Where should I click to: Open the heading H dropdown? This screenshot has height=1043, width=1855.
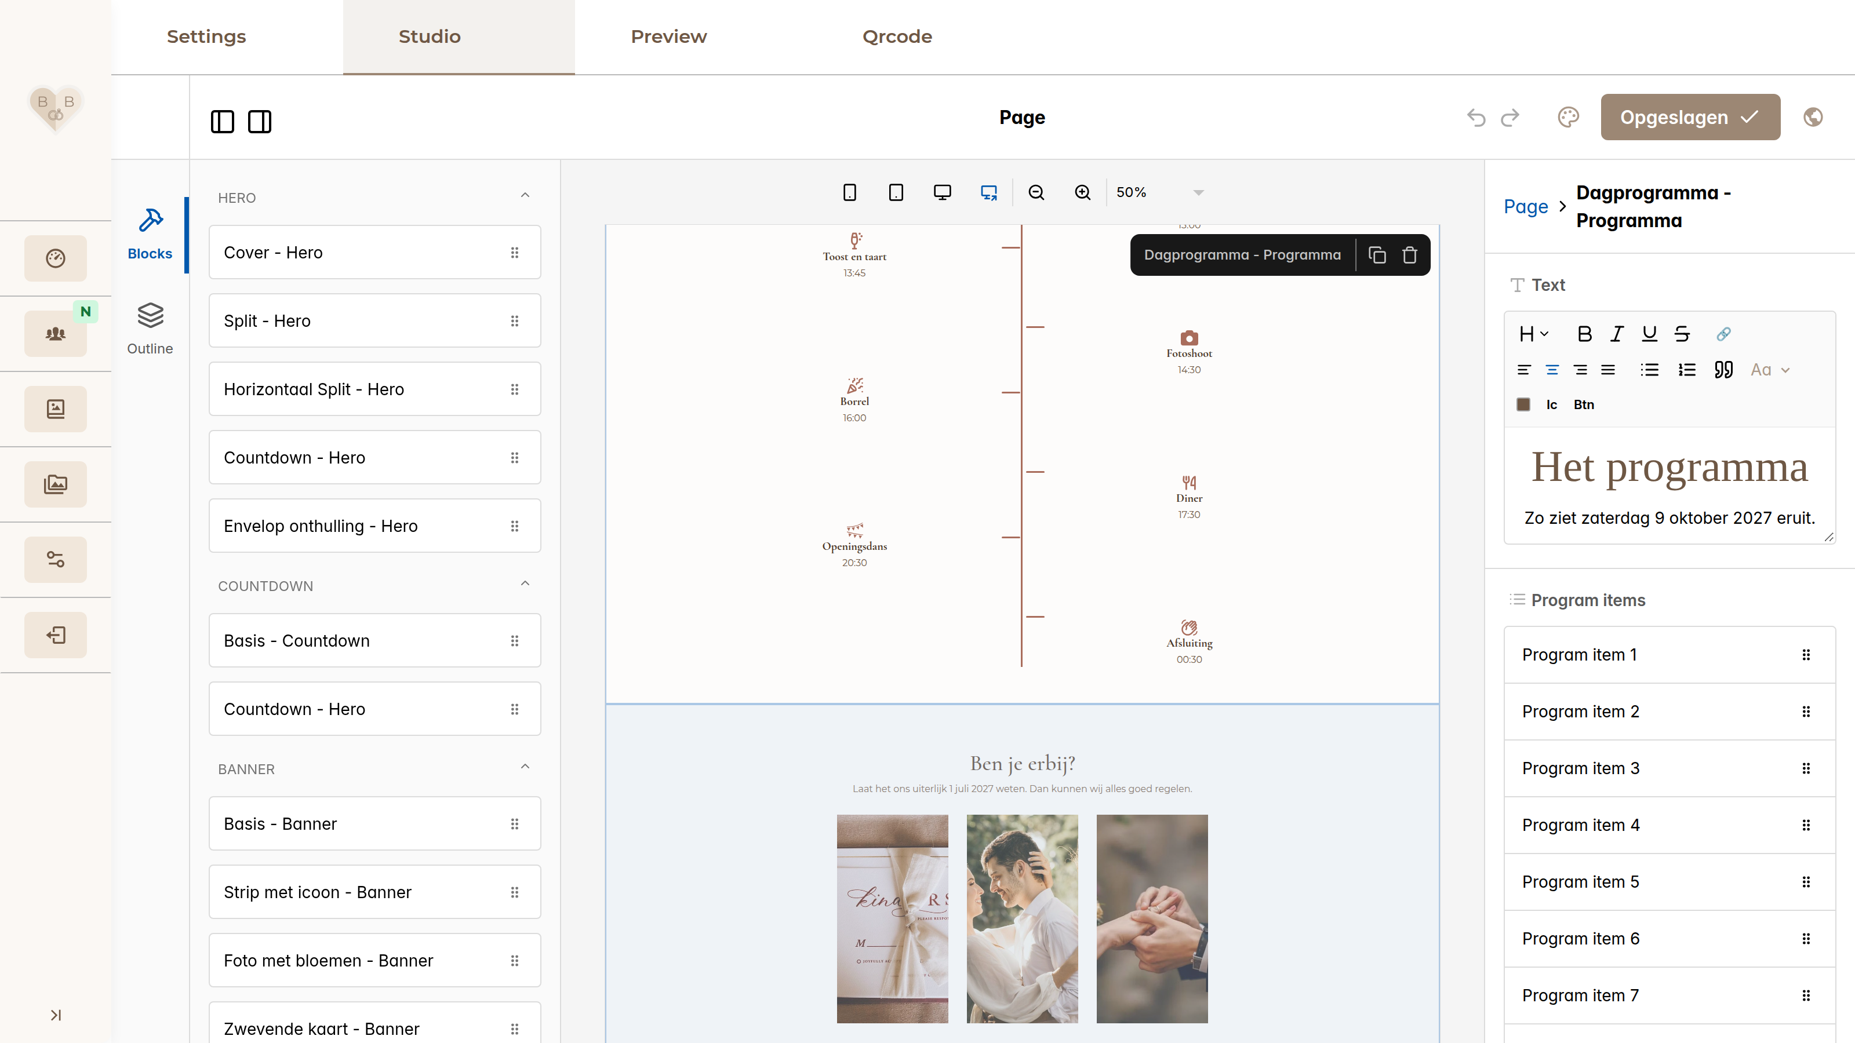click(1533, 334)
